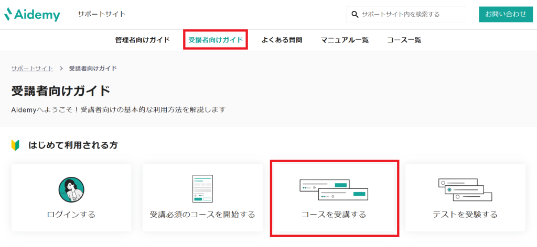Select the 受講者向けガイド navigation tab
The height and width of the screenshot is (247, 537).
click(216, 40)
